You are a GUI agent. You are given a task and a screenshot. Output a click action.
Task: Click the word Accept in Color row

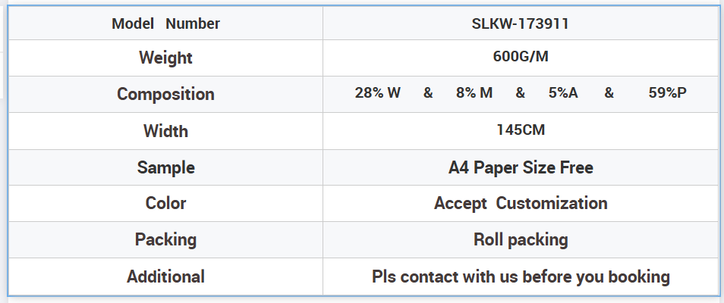coord(461,204)
